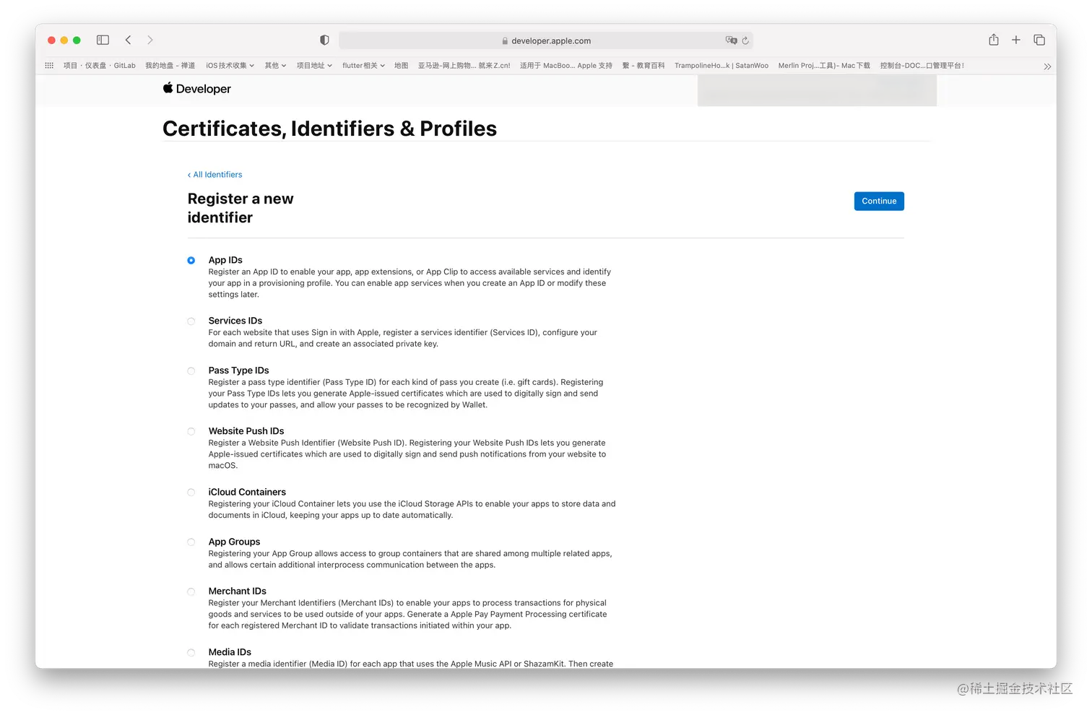Screen dimensions: 1092x715
Task: Click the Register a new identifier heading
Action: coord(240,208)
